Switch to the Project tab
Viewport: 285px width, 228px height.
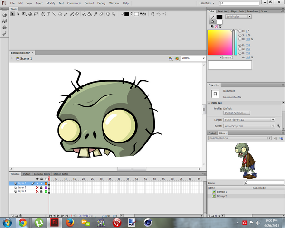[x=212, y=133]
